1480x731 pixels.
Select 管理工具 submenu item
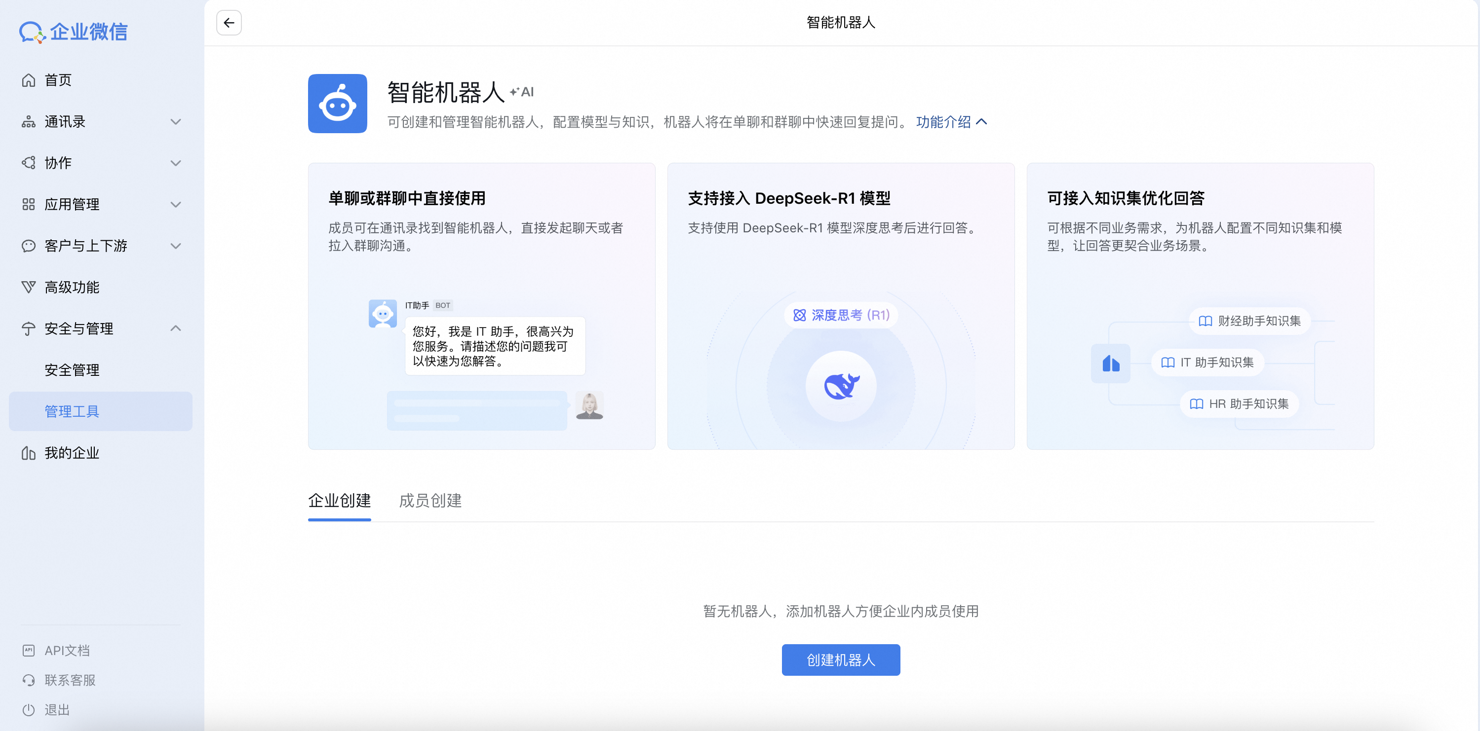tap(101, 412)
